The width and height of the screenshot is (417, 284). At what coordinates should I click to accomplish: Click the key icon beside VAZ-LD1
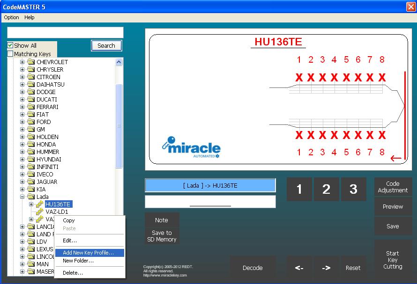[x=40, y=211]
